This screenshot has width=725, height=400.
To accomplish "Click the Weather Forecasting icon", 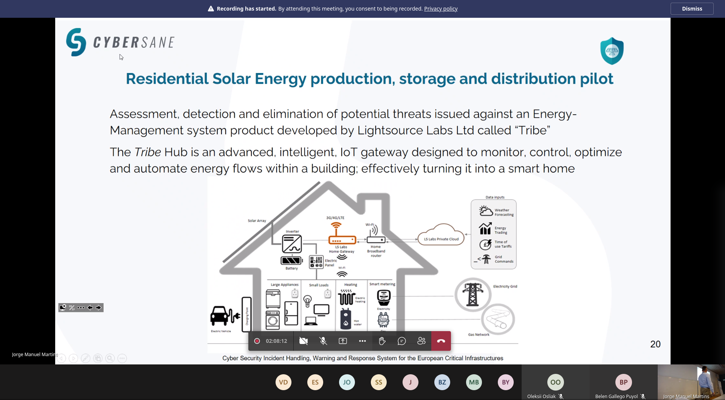I will (x=486, y=211).
